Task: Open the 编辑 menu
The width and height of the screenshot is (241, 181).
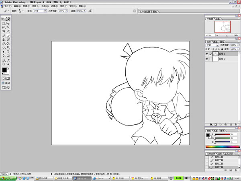Action: [x=17, y=6]
